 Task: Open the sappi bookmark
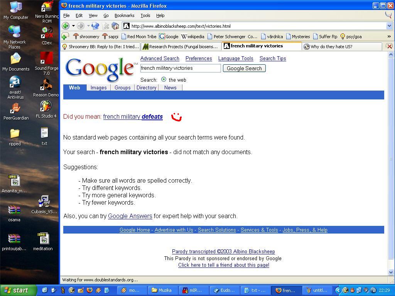coord(110,37)
